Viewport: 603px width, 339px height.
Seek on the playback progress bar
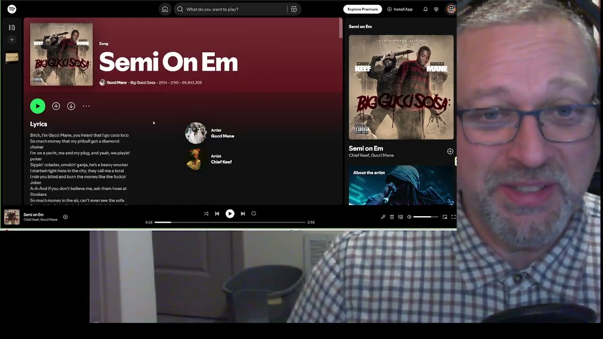pyautogui.click(x=230, y=222)
